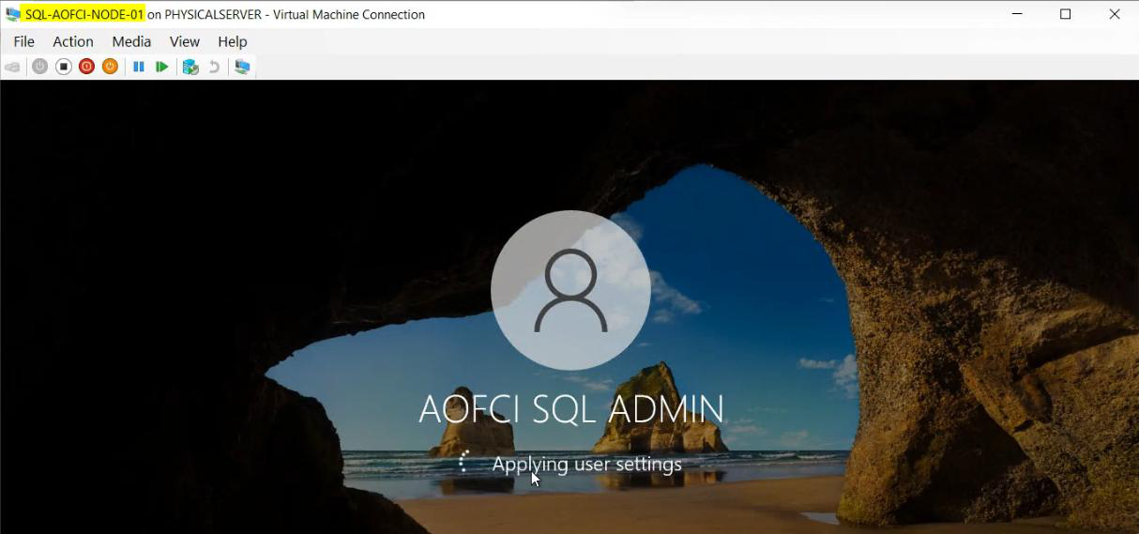The width and height of the screenshot is (1139, 534).
Task: Maximize the Virtual Machine Connection window
Action: coord(1066,14)
